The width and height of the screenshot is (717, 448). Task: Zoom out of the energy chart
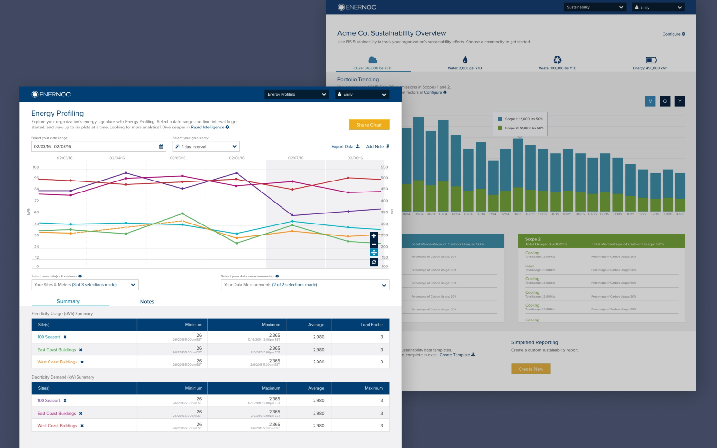pos(374,244)
